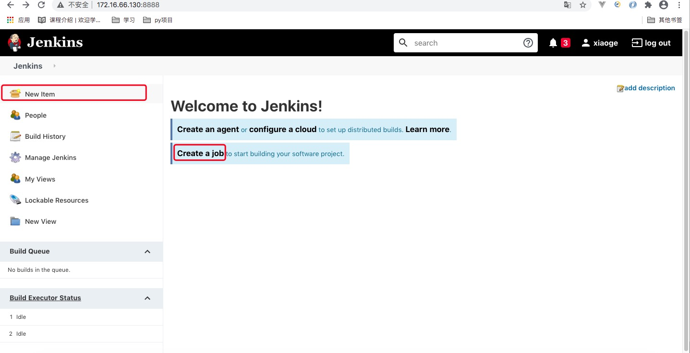Viewport: 690px width, 353px height.
Task: Open People in the sidebar
Action: [36, 115]
